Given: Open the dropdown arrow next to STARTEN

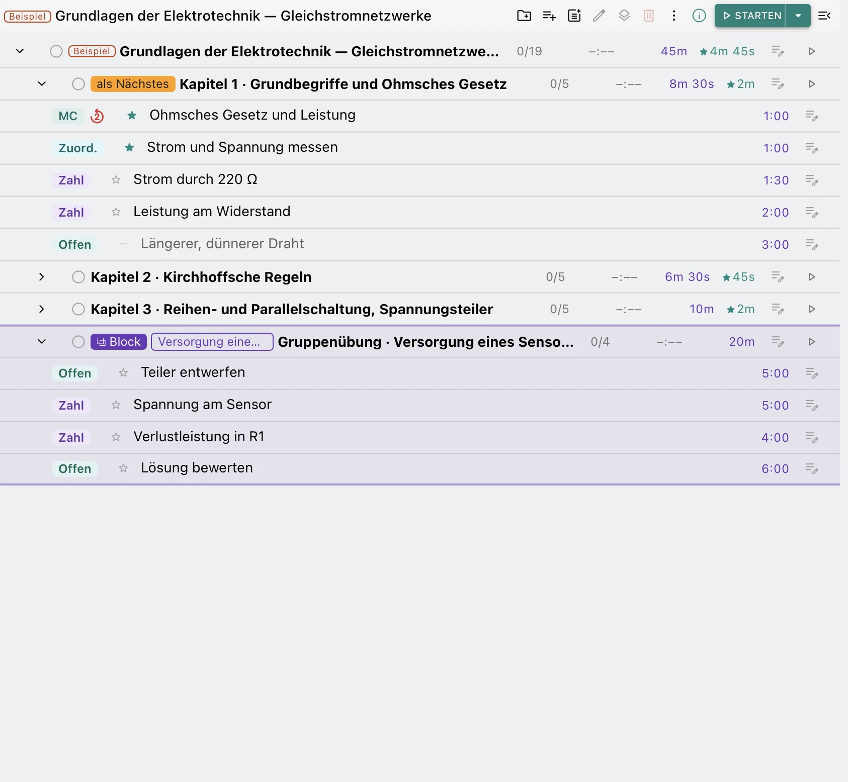Looking at the screenshot, I should (x=798, y=16).
